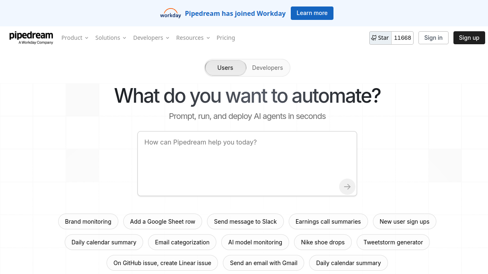Focus the How can Pipedream help input

[x=247, y=164]
